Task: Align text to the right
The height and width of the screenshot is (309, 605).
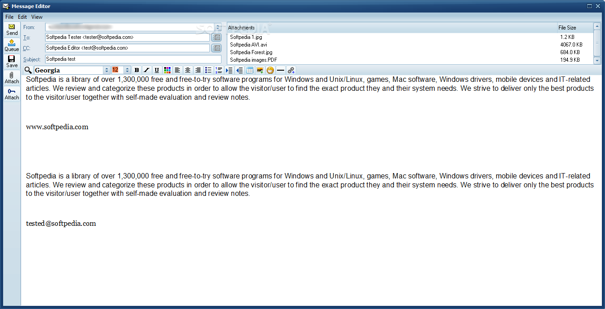Action: coord(198,70)
